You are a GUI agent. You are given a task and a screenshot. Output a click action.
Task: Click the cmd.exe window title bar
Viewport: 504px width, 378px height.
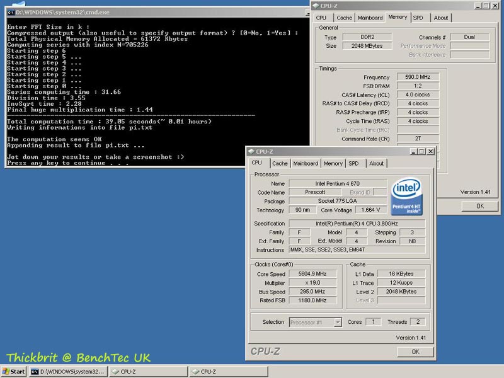pos(157,12)
